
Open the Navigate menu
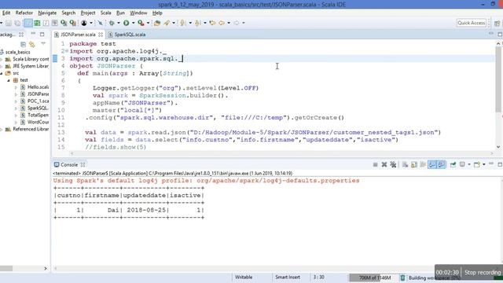(x=47, y=13)
